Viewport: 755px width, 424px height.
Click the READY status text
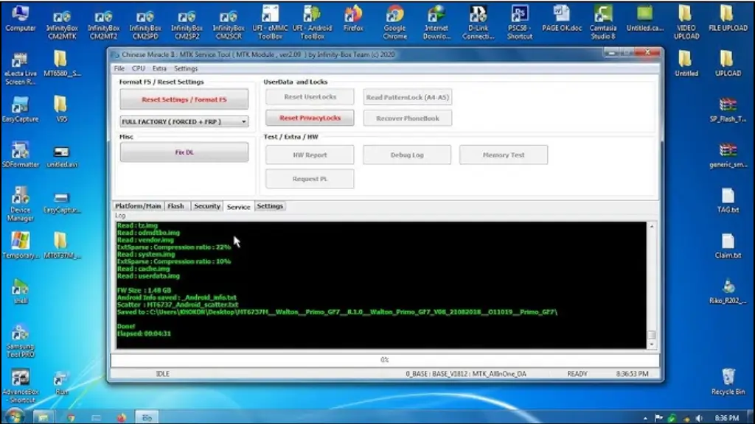click(577, 373)
